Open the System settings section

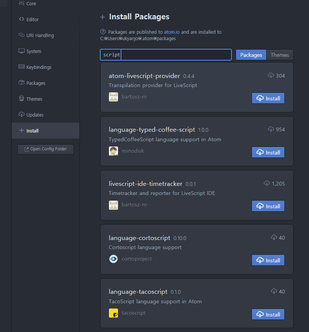click(x=45, y=51)
